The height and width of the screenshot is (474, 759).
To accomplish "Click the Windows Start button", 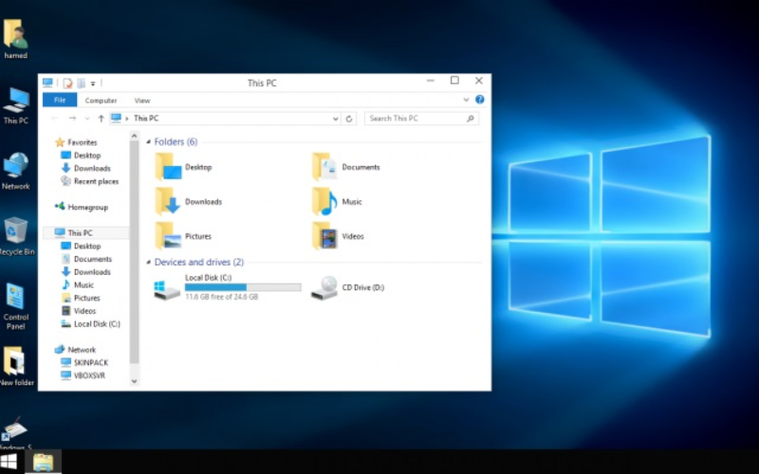I will tap(9, 462).
